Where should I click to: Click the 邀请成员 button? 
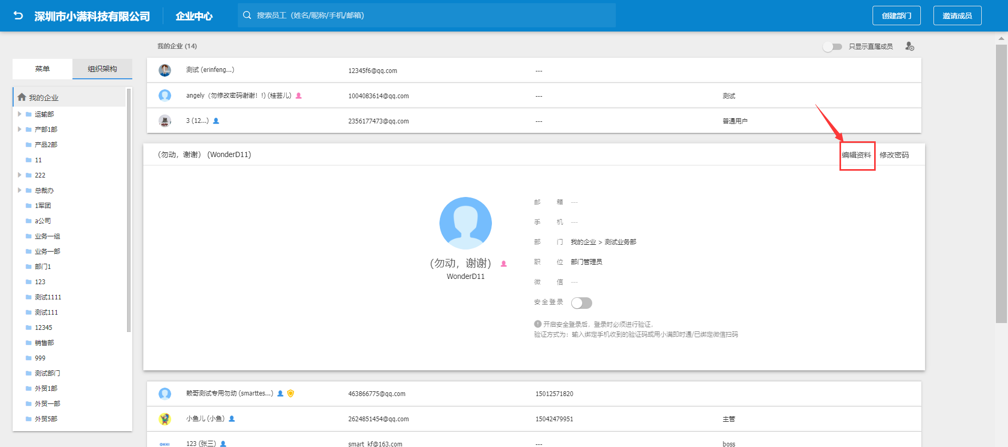click(958, 16)
